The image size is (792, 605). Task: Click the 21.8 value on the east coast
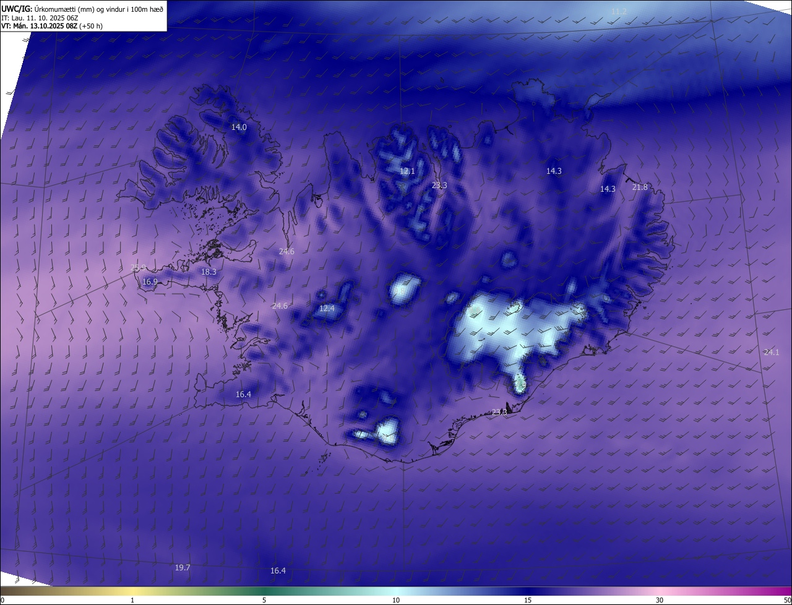(x=640, y=187)
